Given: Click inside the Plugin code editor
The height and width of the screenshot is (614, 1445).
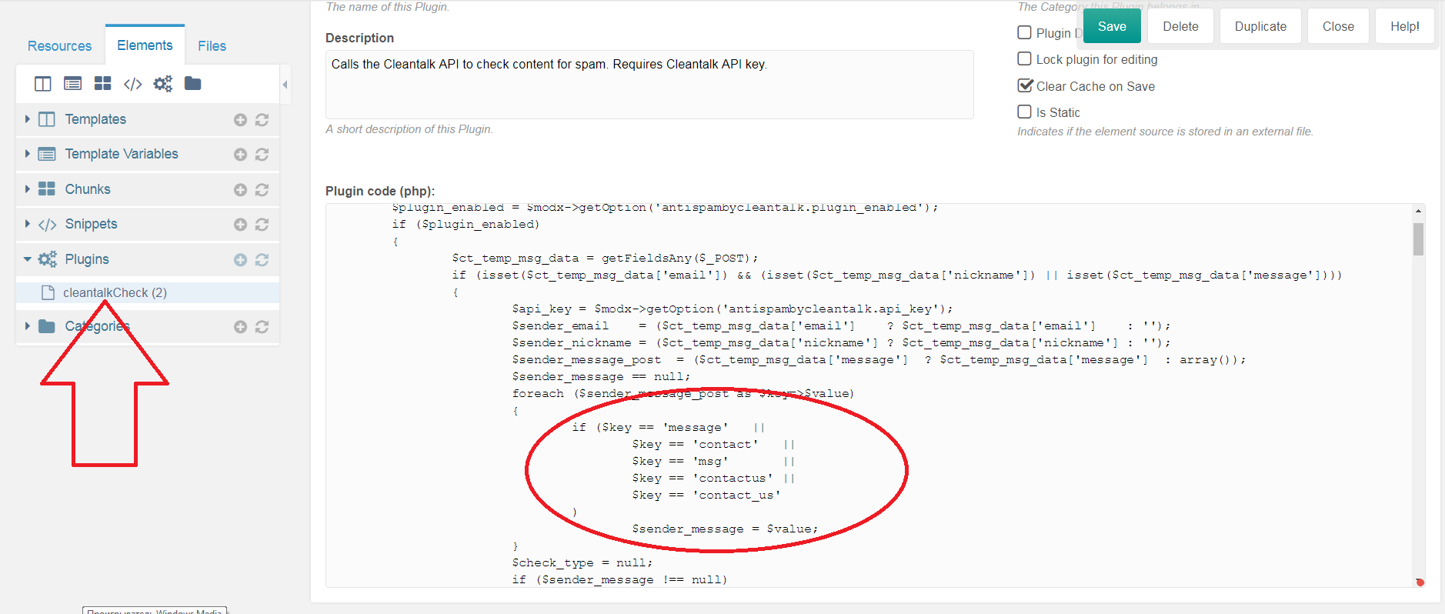Looking at the screenshot, I should coord(869,395).
